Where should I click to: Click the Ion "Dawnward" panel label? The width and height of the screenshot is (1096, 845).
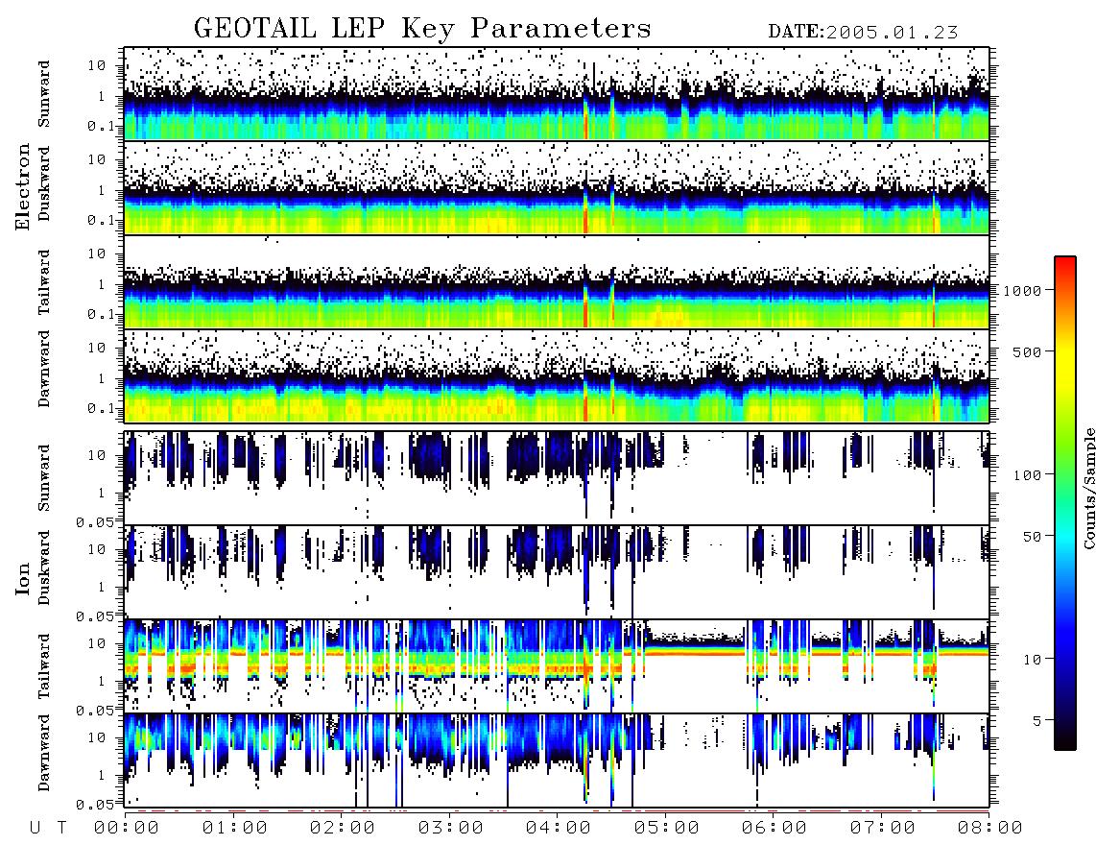tap(44, 753)
